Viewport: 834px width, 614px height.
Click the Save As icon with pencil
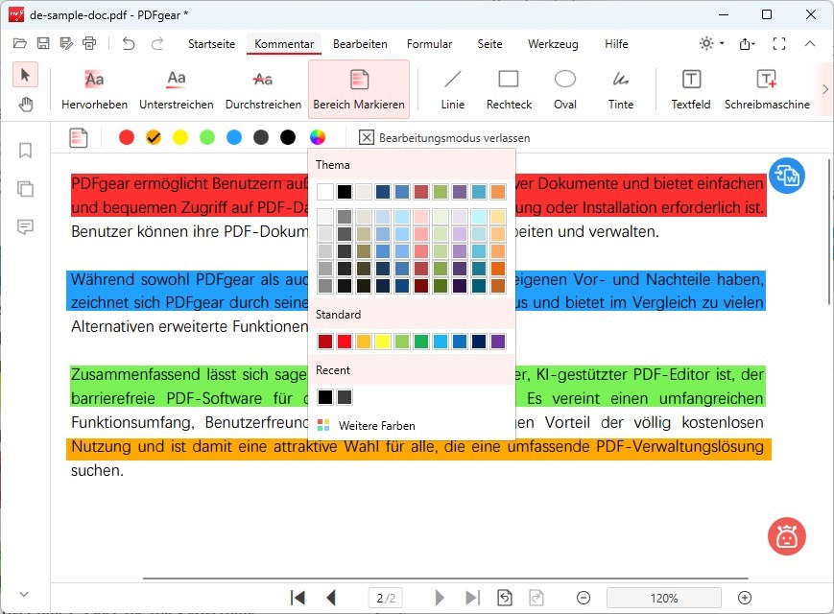pyautogui.click(x=66, y=43)
